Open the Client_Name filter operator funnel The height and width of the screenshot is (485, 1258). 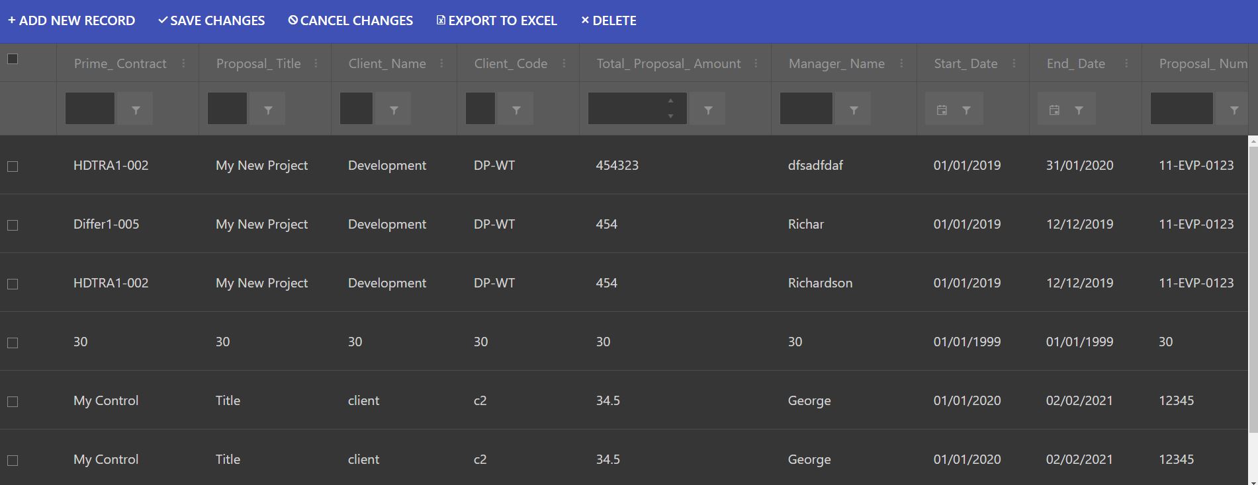click(394, 109)
